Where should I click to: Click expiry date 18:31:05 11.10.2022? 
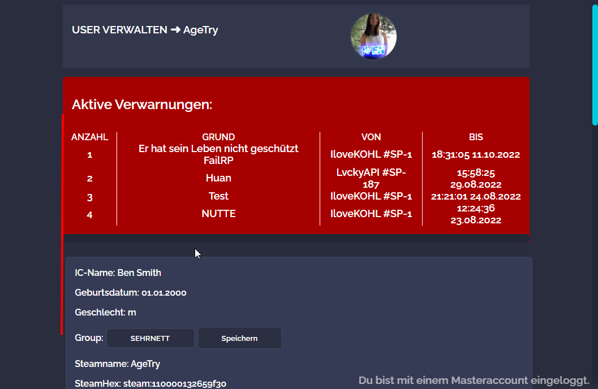pyautogui.click(x=476, y=154)
